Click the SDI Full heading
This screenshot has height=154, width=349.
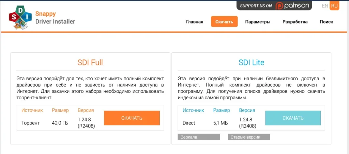click(90, 63)
